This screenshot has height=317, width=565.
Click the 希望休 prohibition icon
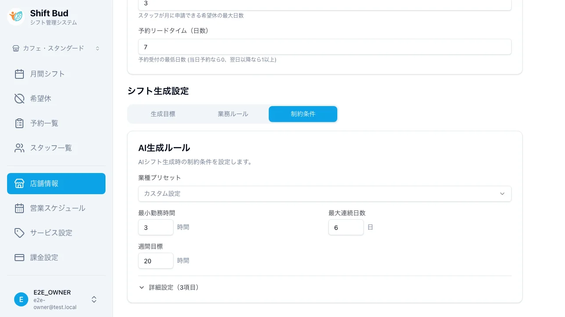pyautogui.click(x=19, y=99)
